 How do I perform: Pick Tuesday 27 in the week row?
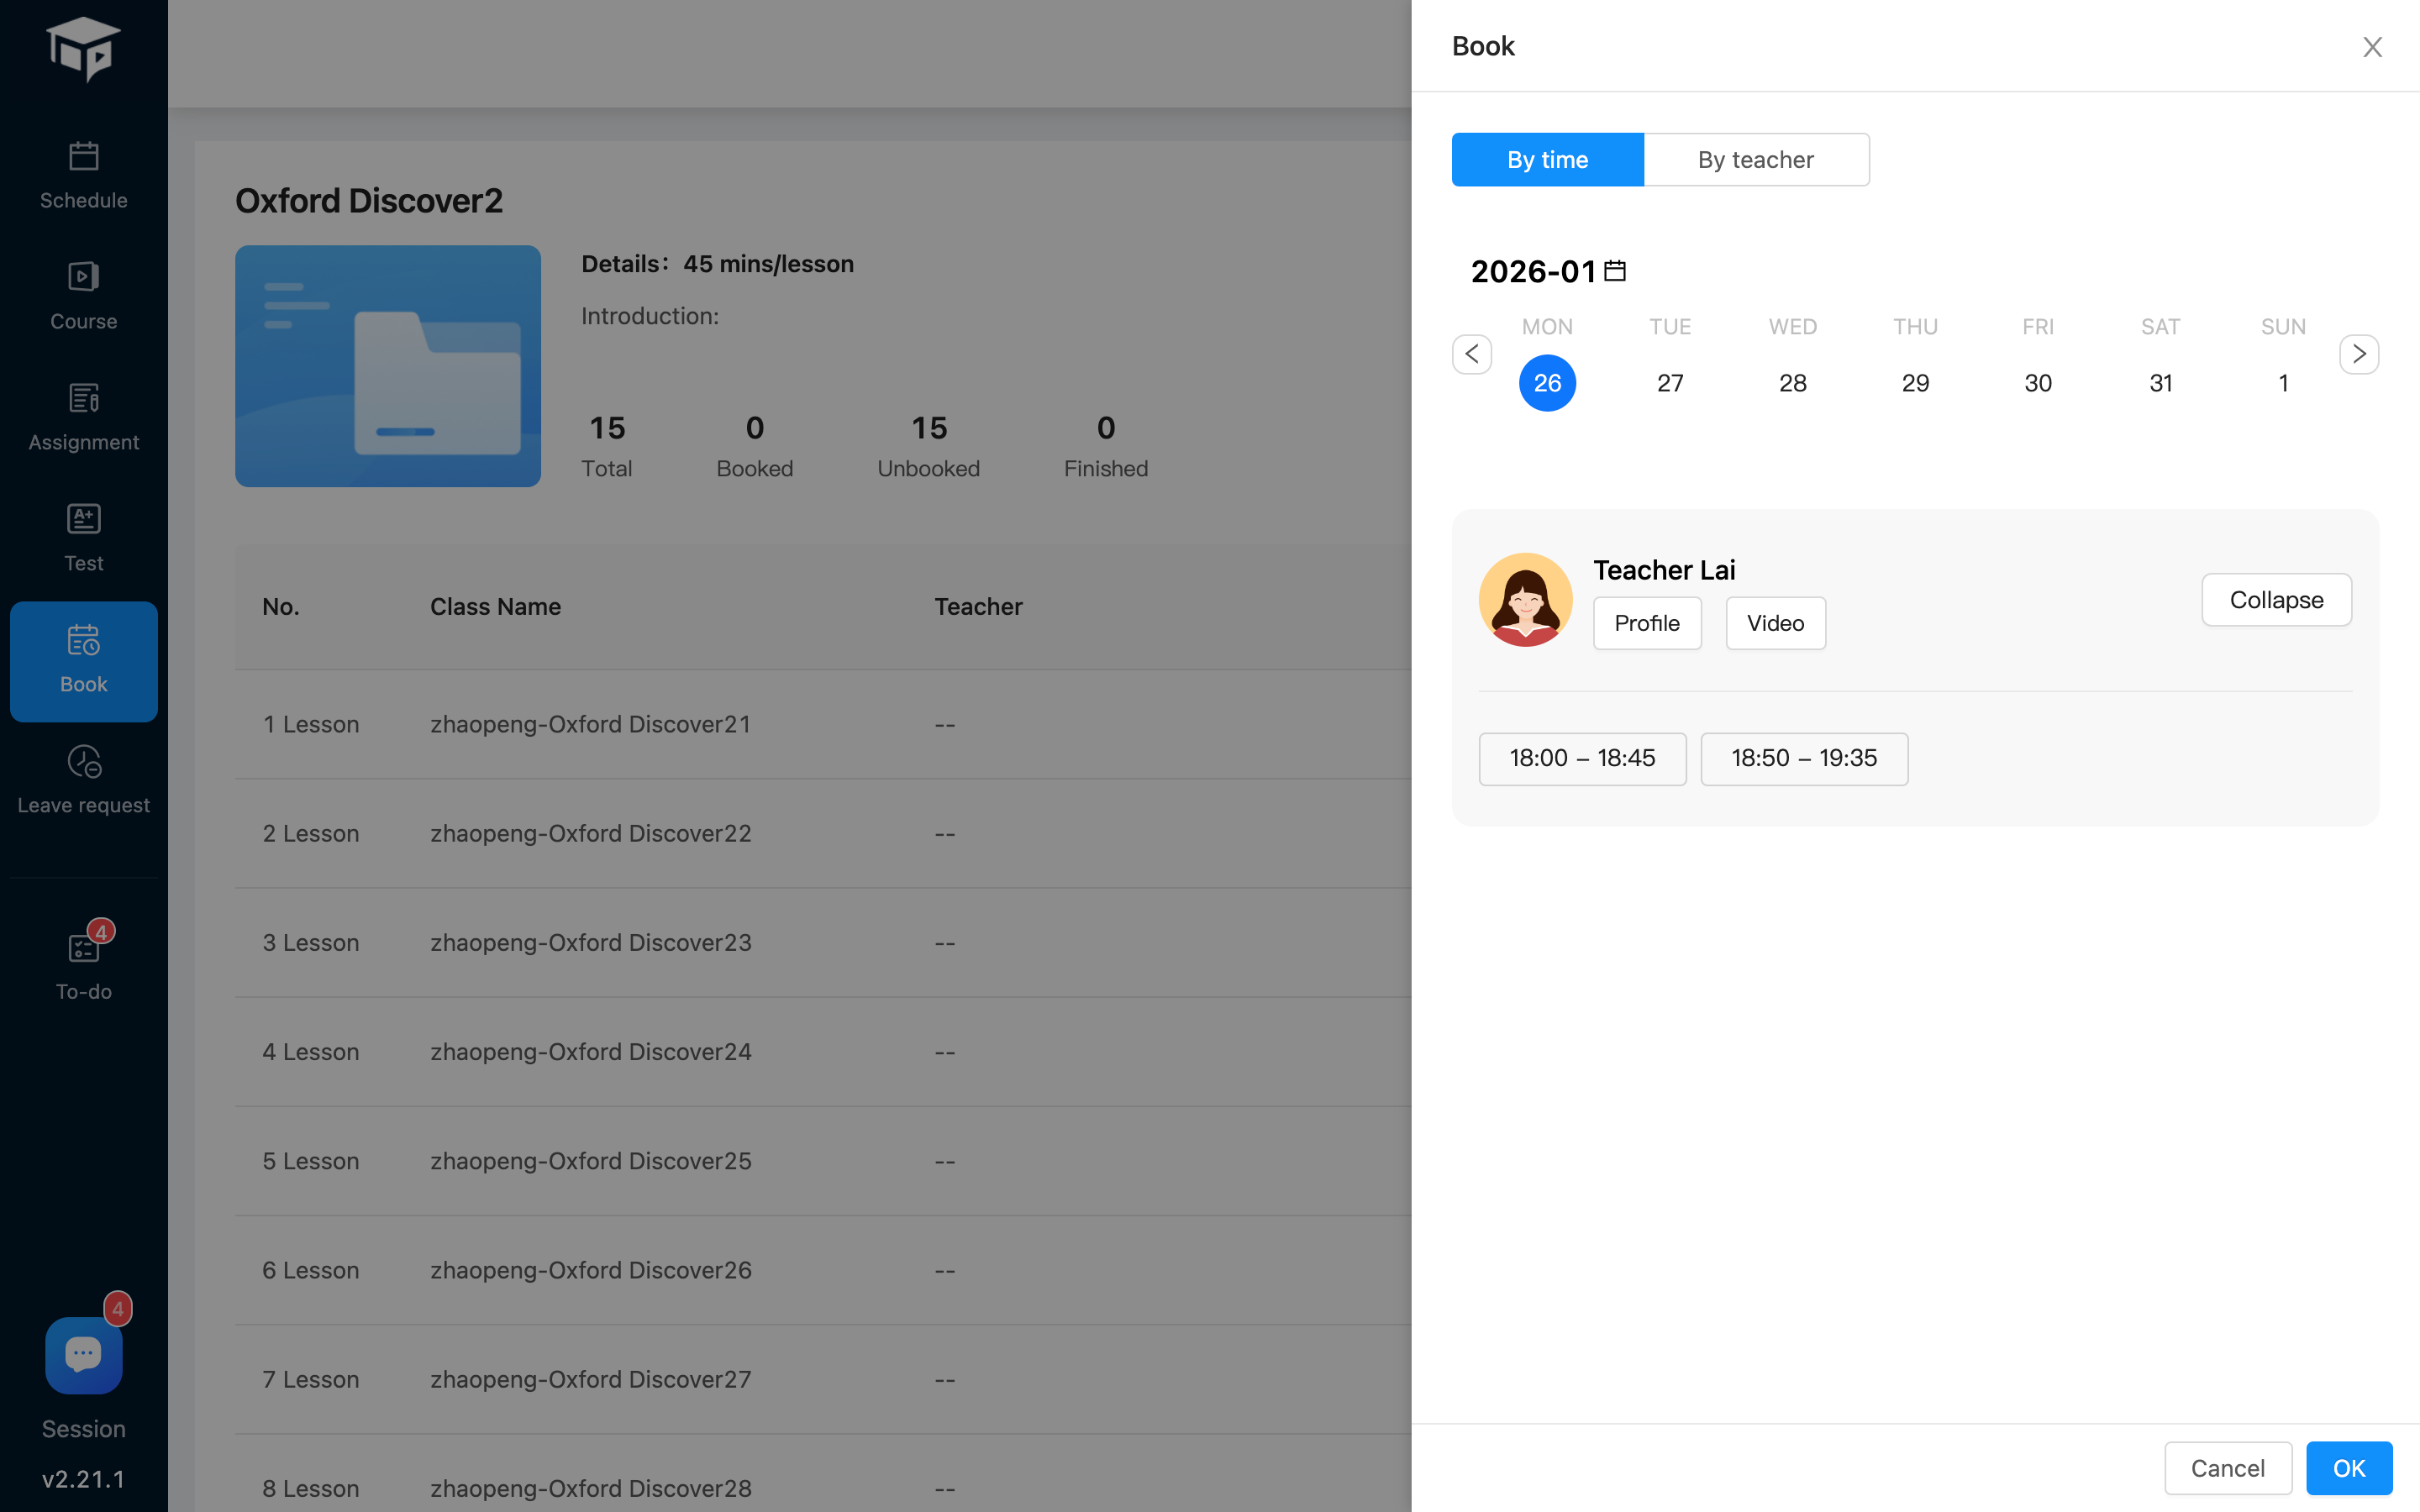click(1670, 383)
